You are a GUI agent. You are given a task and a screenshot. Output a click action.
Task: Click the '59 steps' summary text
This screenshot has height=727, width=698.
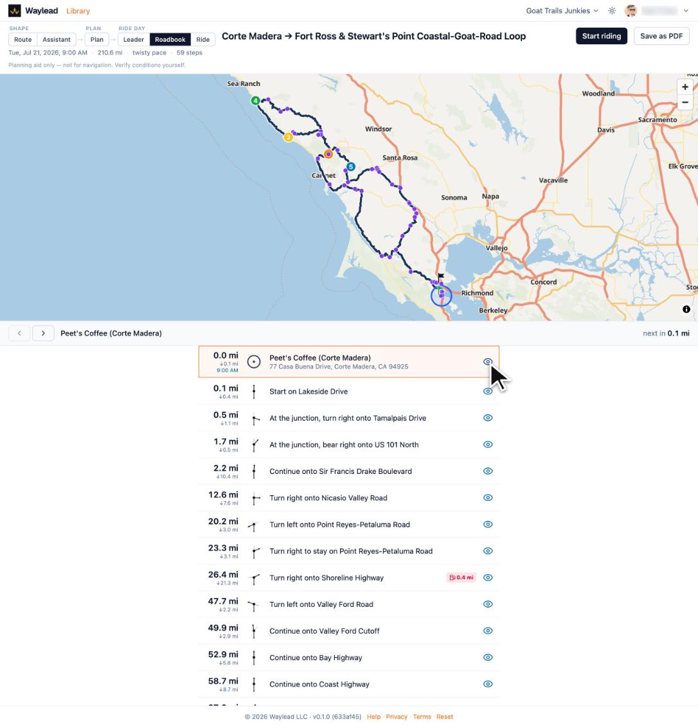tap(190, 53)
